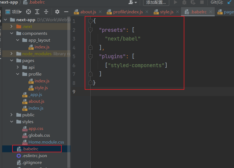Click the project panel vertical scrollbar
The height and width of the screenshot is (168, 234).
(x=69, y=92)
